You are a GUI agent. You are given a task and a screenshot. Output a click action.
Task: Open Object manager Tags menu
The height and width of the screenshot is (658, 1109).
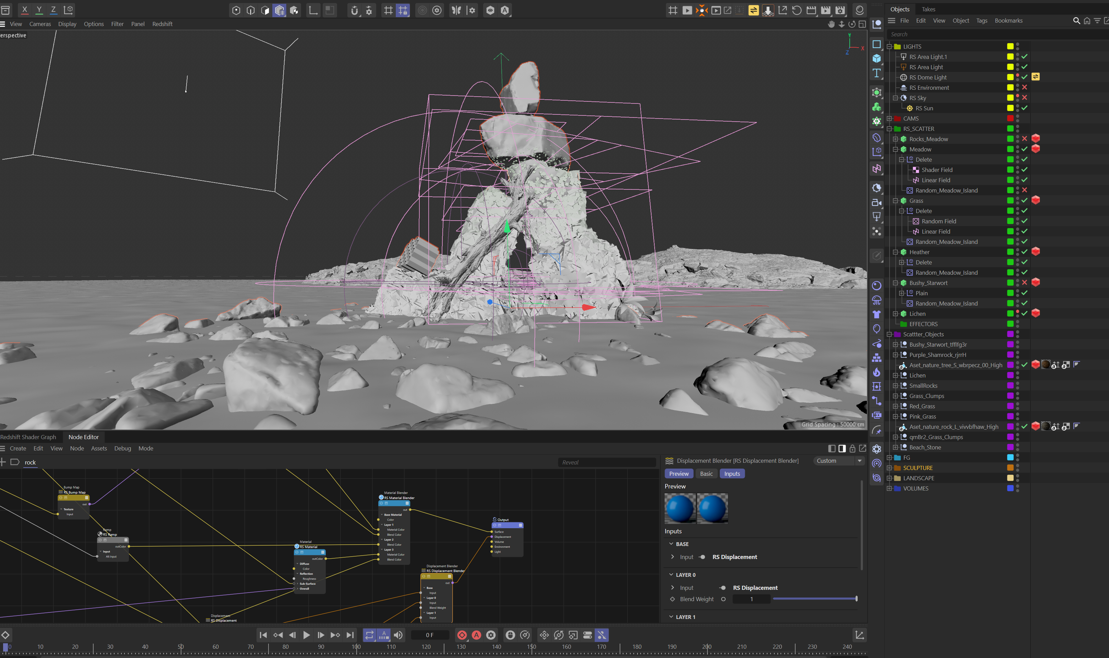pyautogui.click(x=982, y=21)
